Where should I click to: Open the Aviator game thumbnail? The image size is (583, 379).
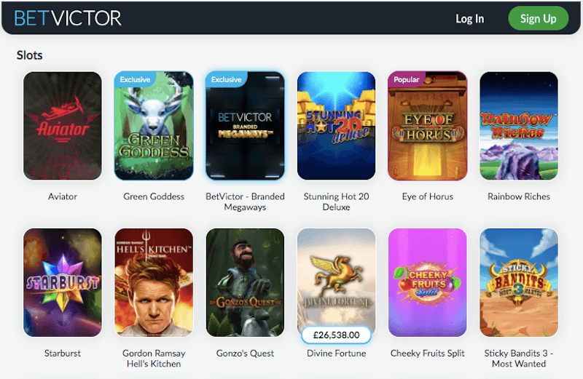[63, 126]
